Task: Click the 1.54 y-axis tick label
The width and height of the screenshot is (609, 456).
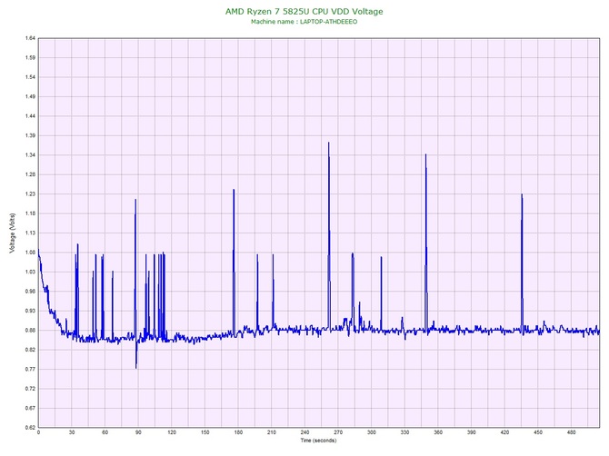Action: [30, 77]
